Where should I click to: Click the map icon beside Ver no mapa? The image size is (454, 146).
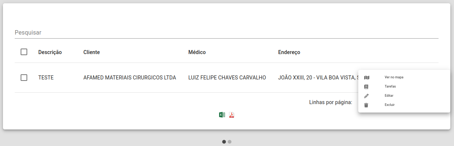coord(366,77)
